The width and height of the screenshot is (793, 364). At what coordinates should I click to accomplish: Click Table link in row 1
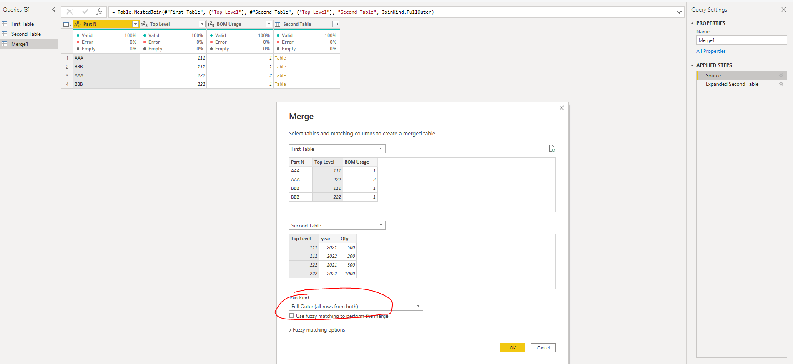point(280,58)
